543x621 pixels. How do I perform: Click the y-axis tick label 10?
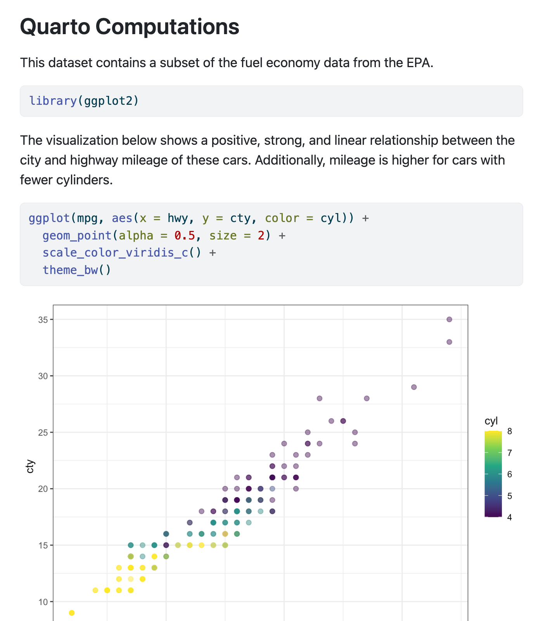point(43,602)
